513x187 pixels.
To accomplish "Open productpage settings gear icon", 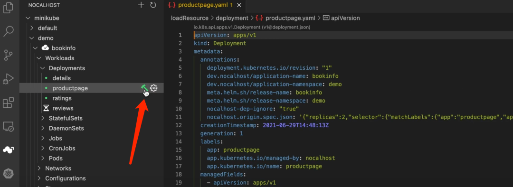I will (x=154, y=88).
